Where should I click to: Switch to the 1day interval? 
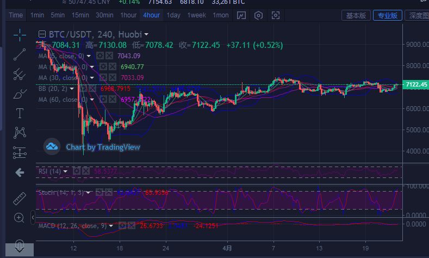173,15
